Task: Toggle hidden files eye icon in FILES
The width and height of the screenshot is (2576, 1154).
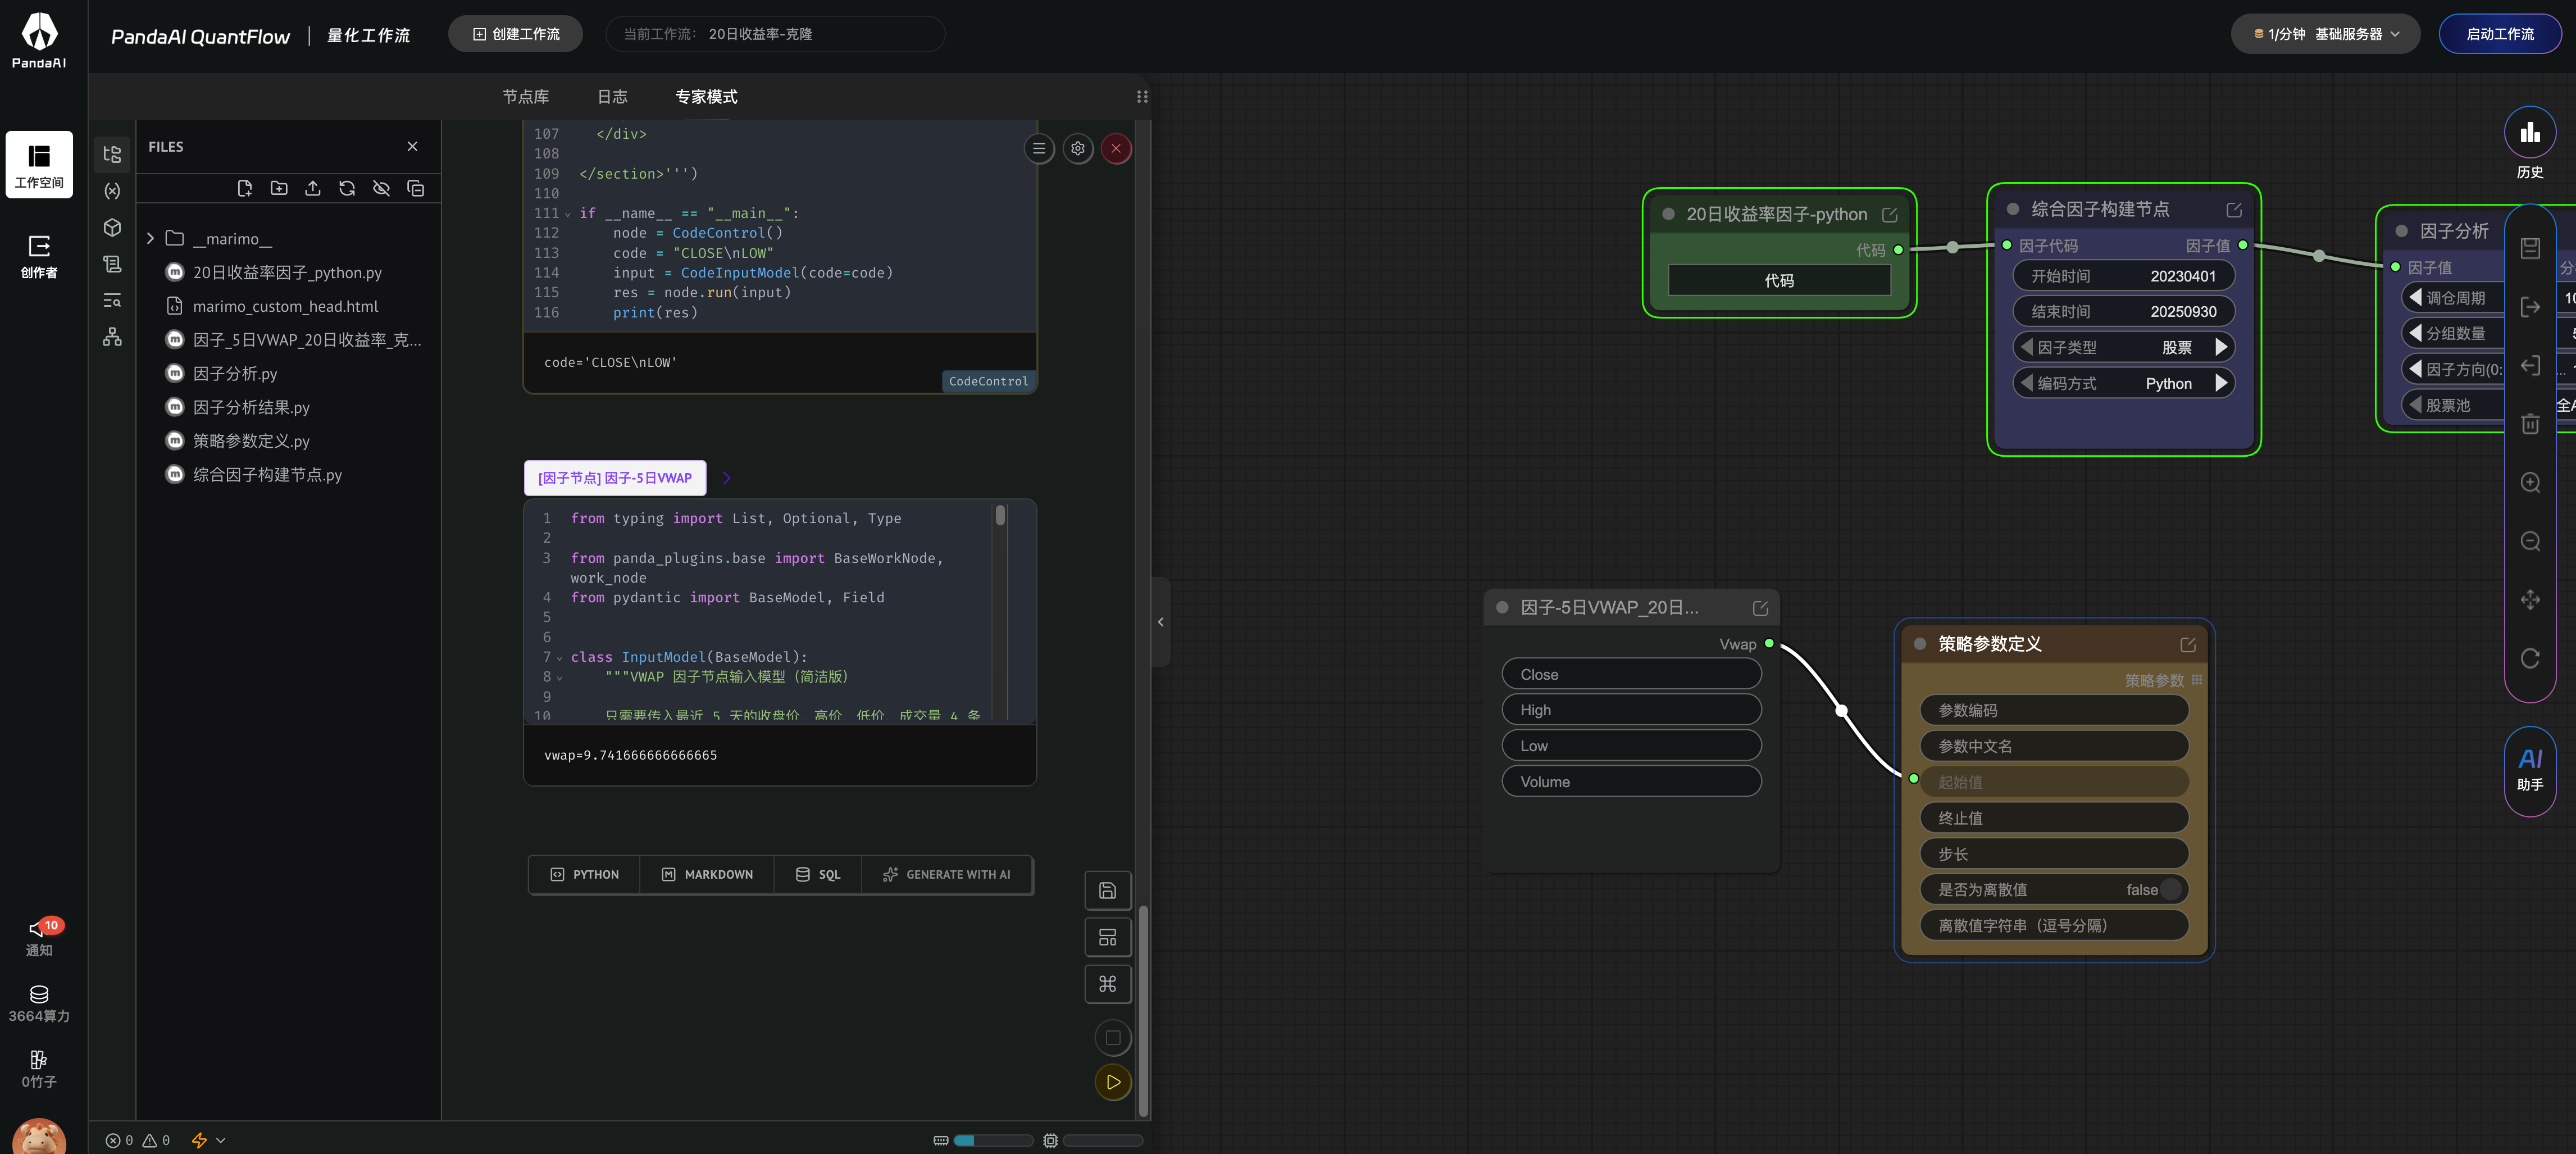Action: [x=381, y=188]
